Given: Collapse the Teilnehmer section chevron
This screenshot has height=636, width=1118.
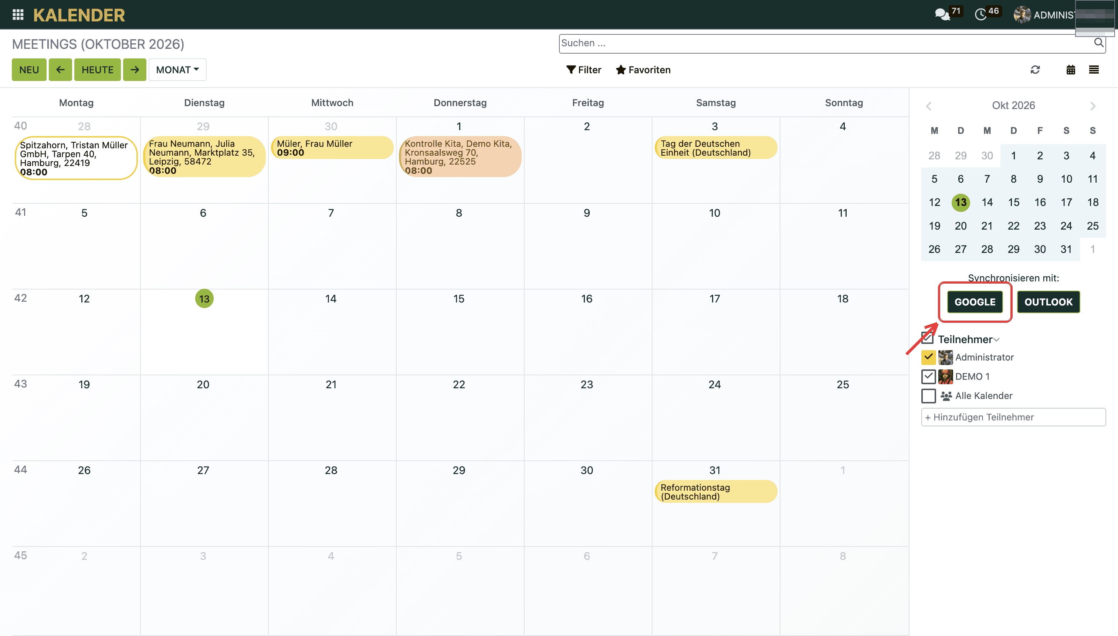Looking at the screenshot, I should 997,340.
